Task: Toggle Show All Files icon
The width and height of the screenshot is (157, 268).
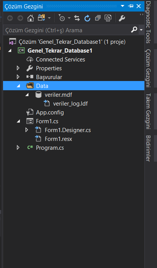Action: (x=108, y=18)
